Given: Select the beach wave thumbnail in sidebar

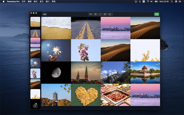Looking at the screenshot, I should (x=35, y=22).
